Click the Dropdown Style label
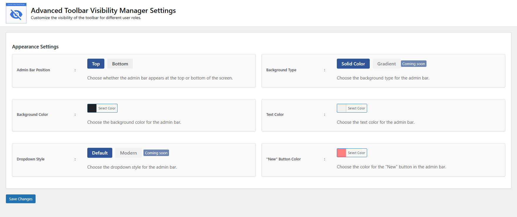Image resolution: width=517 pixels, height=217 pixels. coord(31,159)
